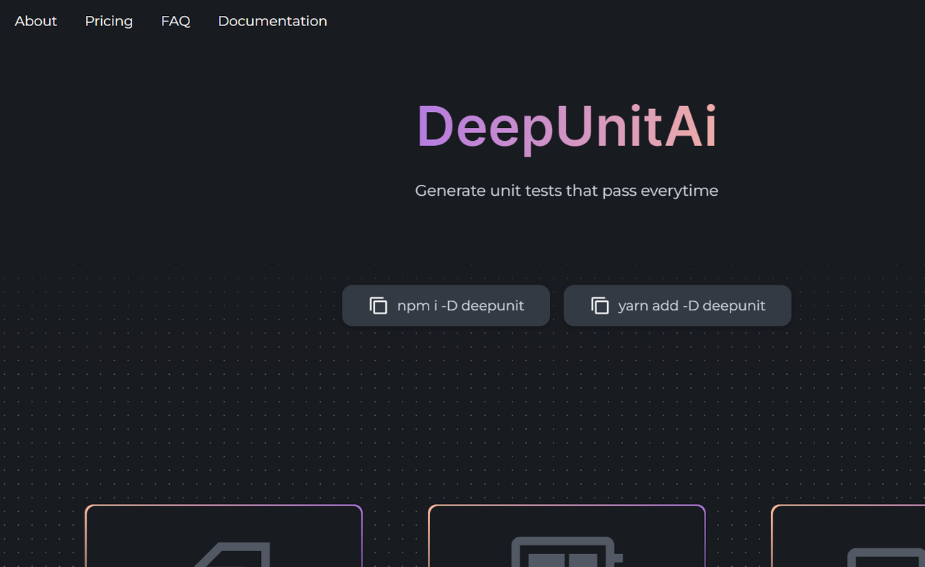This screenshot has height=567, width=925.
Task: Click the copy icon beside yarn command
Action: pos(600,306)
